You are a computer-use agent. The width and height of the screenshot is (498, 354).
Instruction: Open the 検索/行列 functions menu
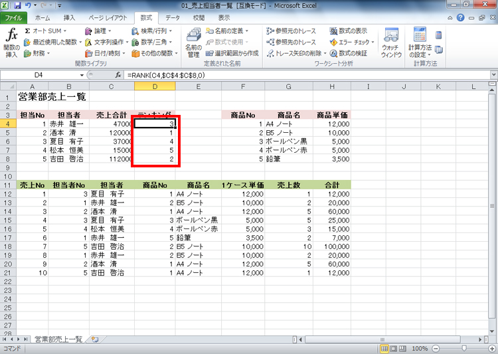pos(152,31)
